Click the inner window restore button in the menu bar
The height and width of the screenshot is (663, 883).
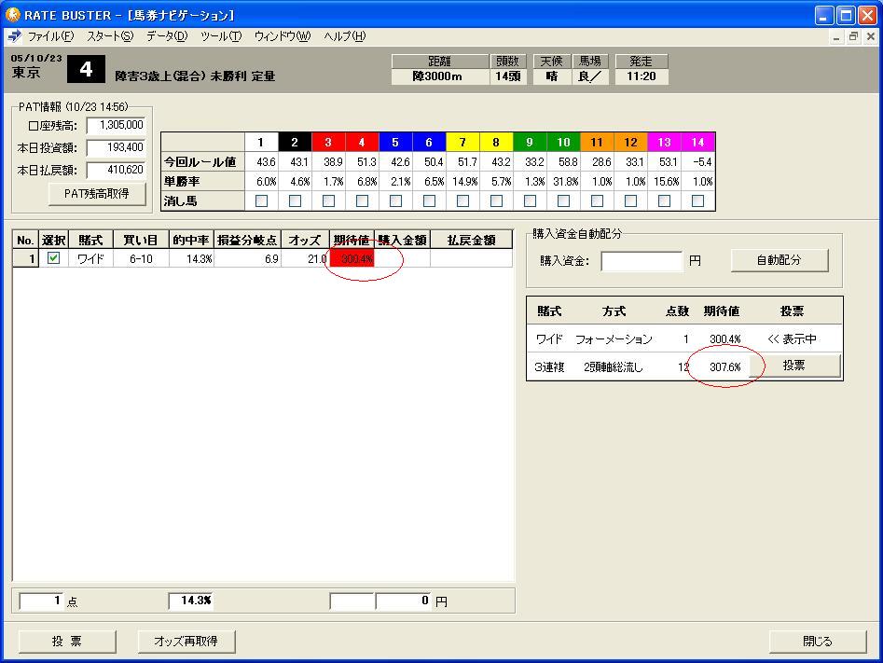pos(854,37)
